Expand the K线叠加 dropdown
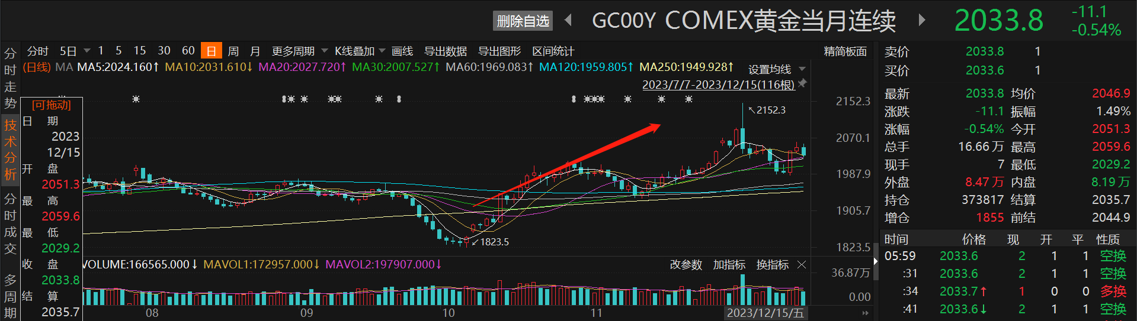This screenshot has width=1137, height=321. point(382,51)
